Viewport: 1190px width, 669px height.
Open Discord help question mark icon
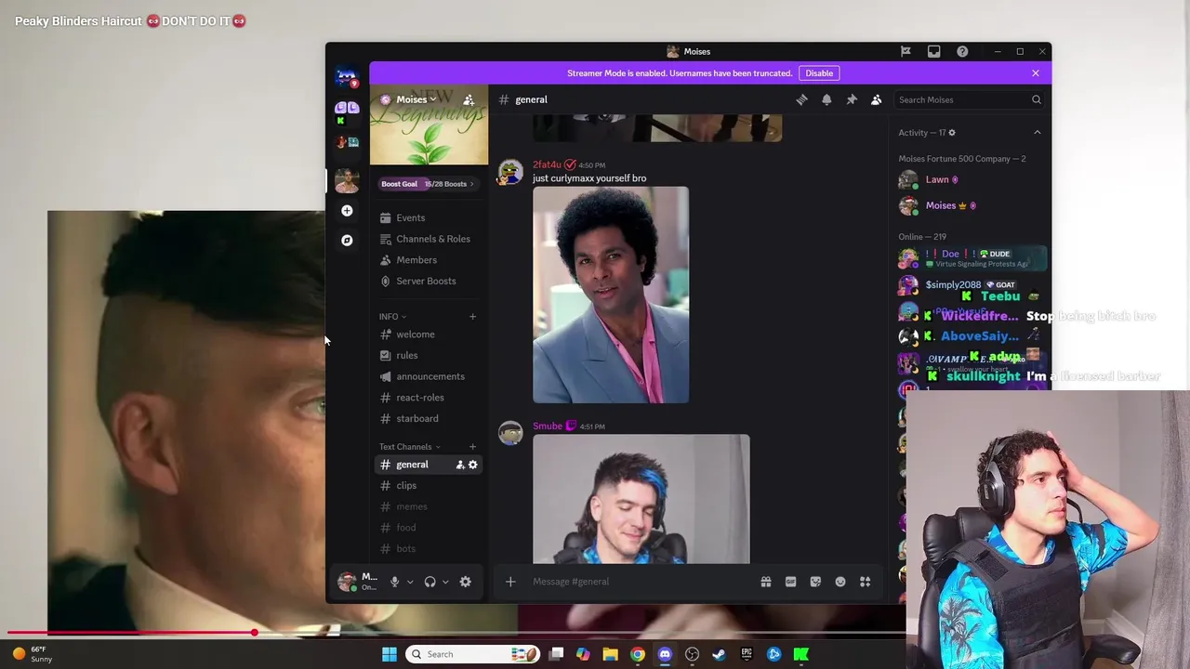tap(962, 51)
